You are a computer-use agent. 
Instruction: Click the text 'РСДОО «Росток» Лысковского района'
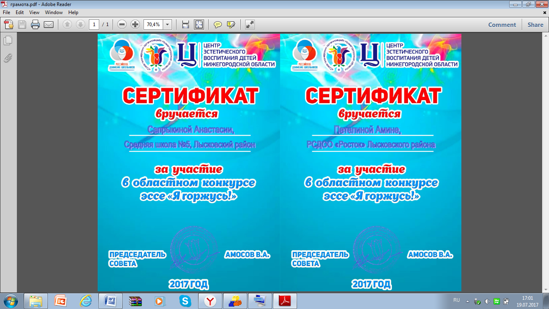pos(371,144)
